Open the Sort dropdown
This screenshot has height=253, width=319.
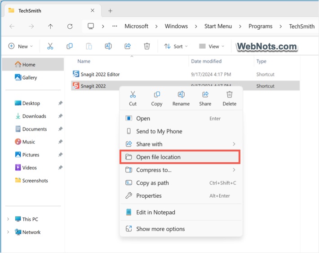tap(176, 46)
